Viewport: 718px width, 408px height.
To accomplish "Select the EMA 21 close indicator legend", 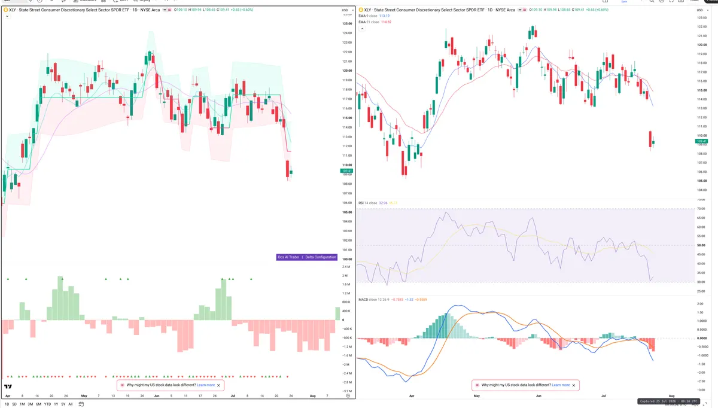I will point(375,22).
